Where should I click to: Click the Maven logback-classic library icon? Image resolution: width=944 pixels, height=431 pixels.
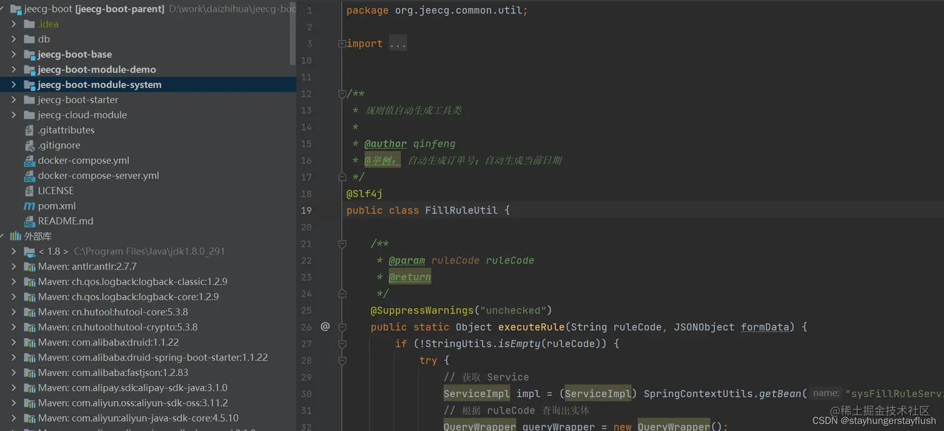(x=29, y=282)
